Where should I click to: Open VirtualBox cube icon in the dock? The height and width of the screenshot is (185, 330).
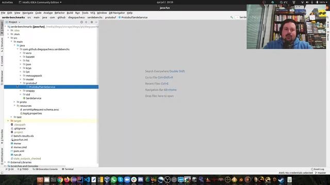[x=107, y=180]
